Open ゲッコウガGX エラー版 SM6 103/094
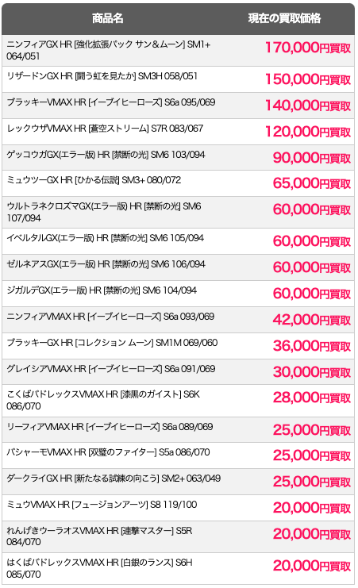Viewport: 358px width, 588px height. tap(106, 155)
